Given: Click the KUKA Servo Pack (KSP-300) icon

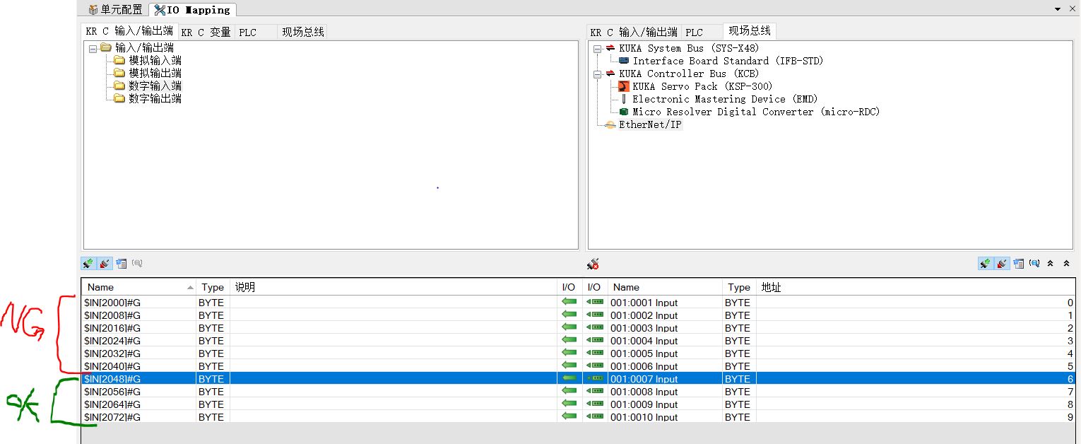Looking at the screenshot, I should tap(623, 86).
